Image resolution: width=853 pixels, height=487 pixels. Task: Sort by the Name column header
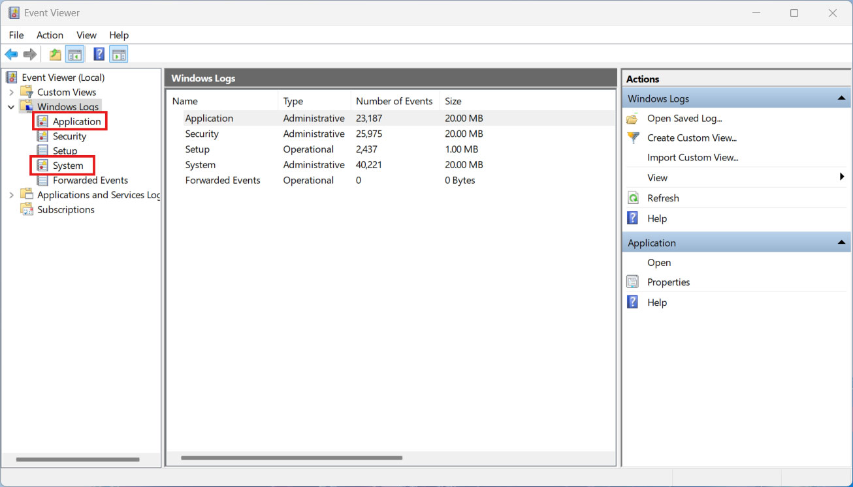coord(223,101)
